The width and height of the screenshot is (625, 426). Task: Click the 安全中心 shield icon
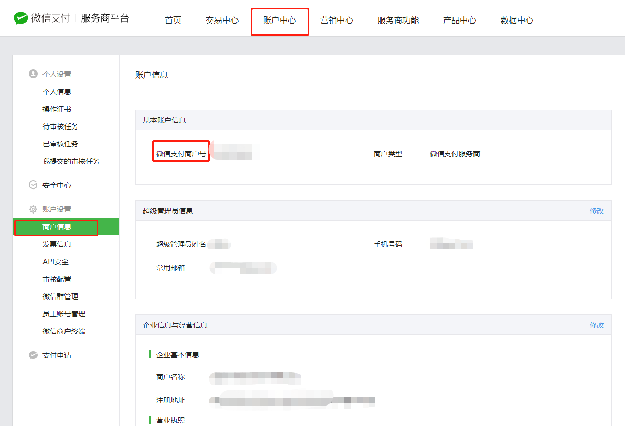33,185
